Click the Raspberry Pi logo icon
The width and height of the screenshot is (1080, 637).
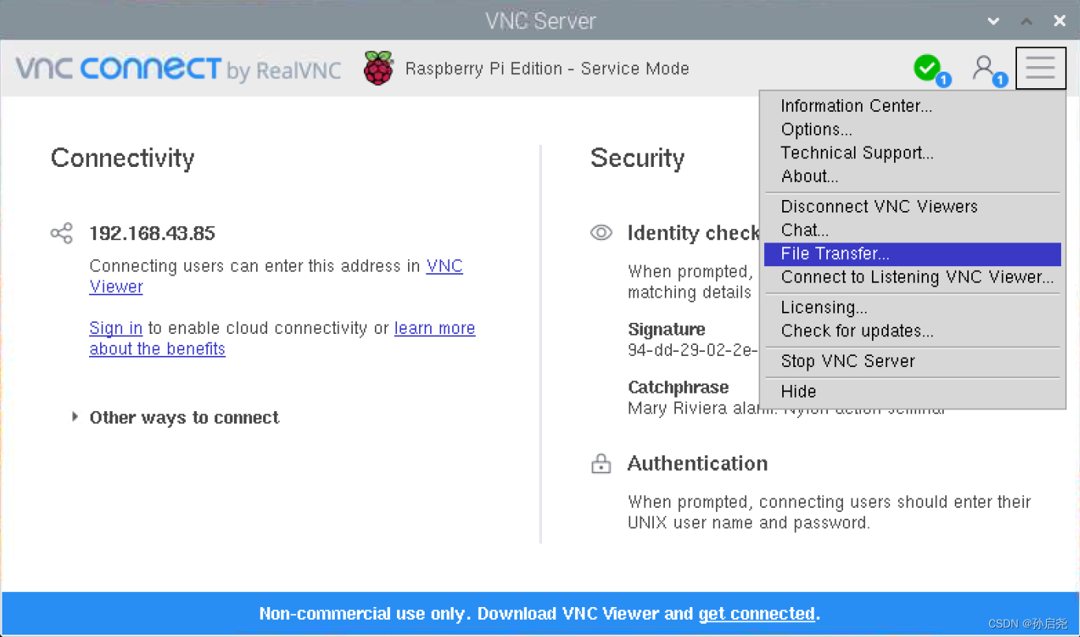(x=379, y=69)
